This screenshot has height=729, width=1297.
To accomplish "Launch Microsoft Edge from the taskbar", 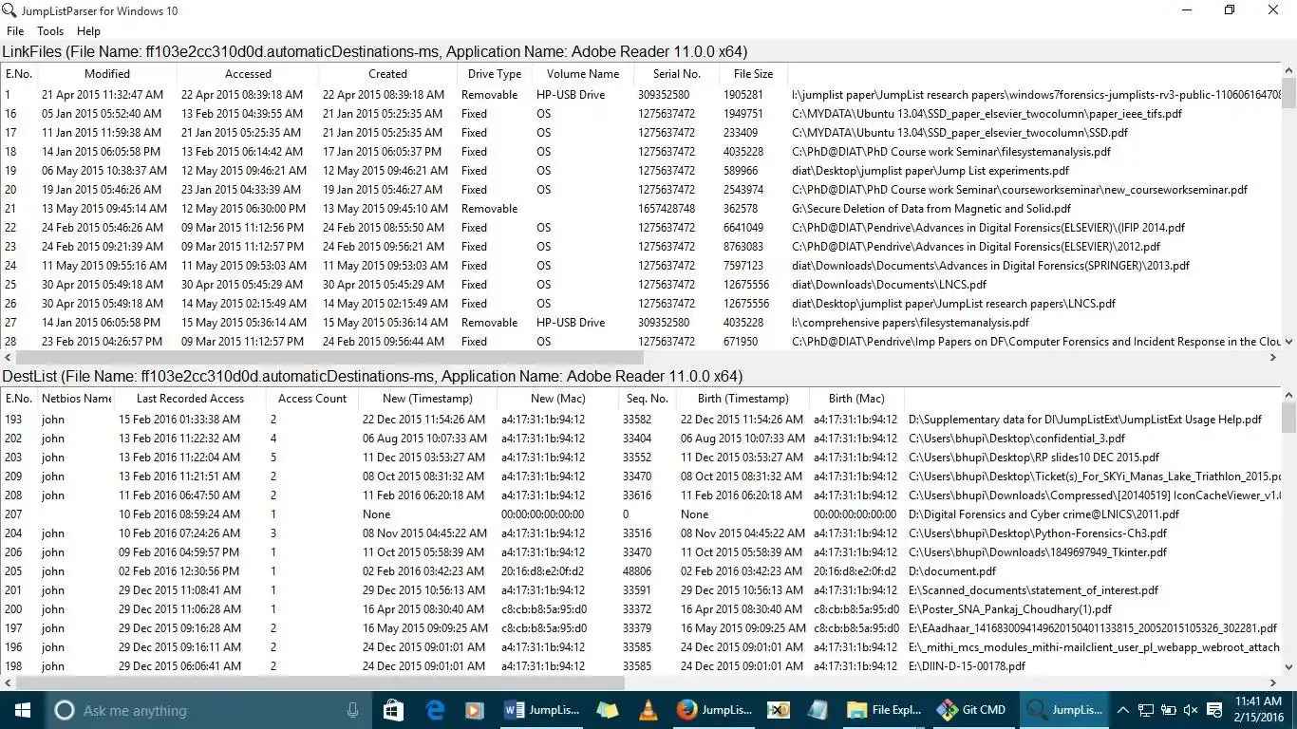I will 435,710.
